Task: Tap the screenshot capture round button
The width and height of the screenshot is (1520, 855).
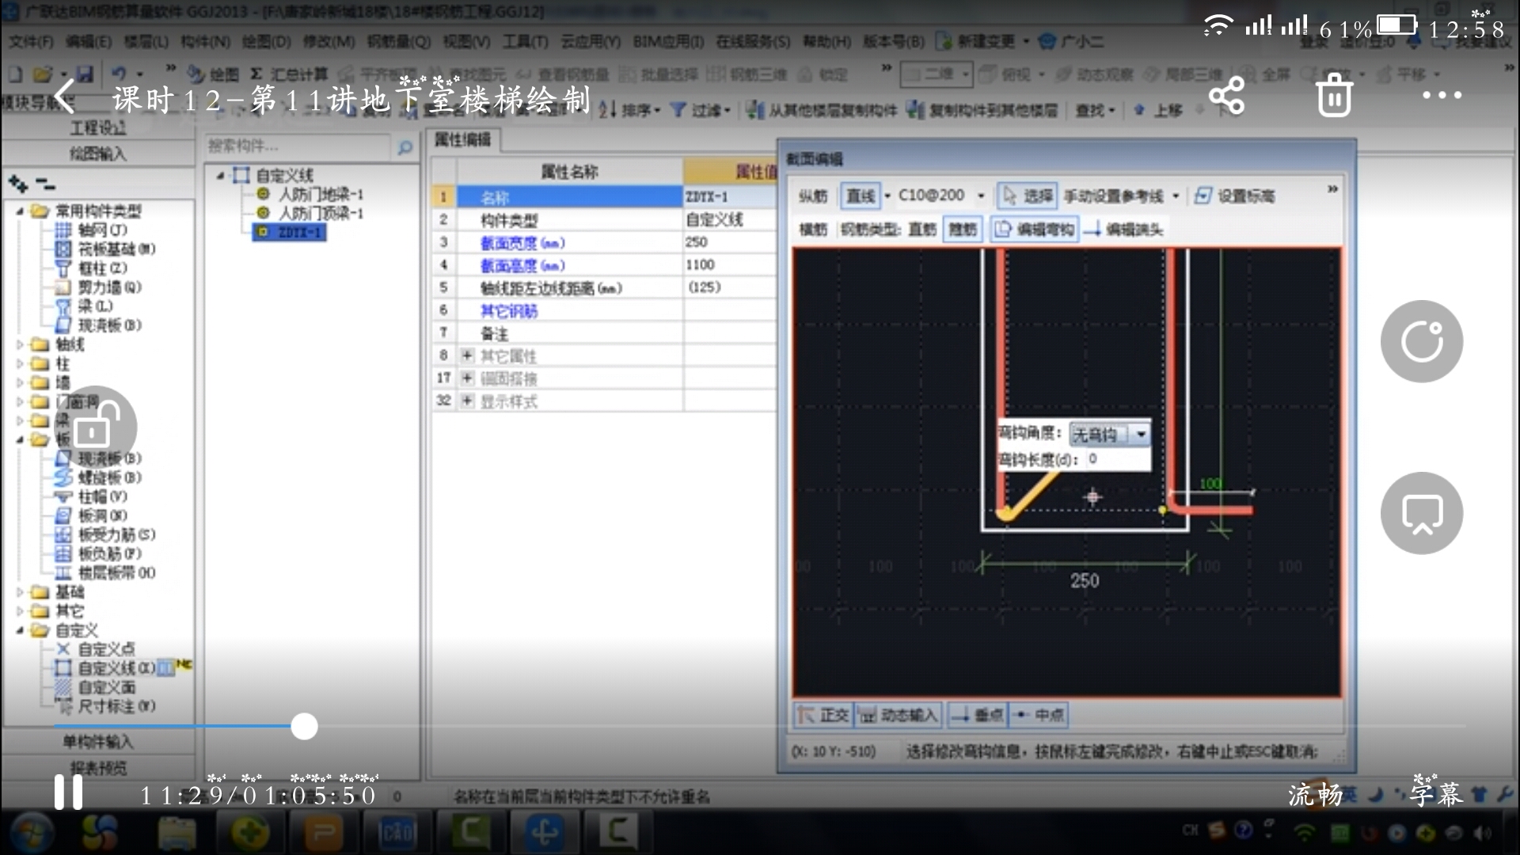Action: 1422,513
